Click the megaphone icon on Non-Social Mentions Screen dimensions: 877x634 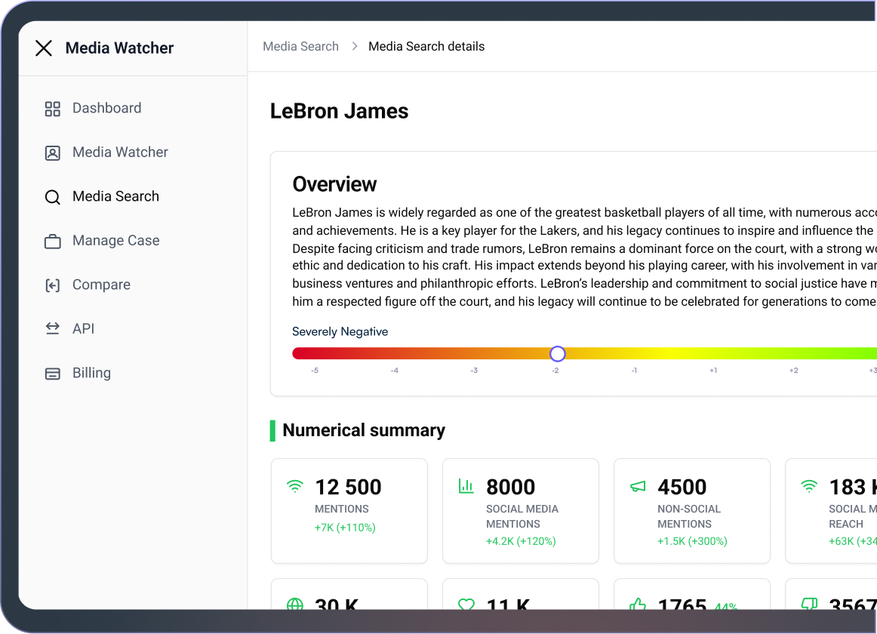point(638,486)
